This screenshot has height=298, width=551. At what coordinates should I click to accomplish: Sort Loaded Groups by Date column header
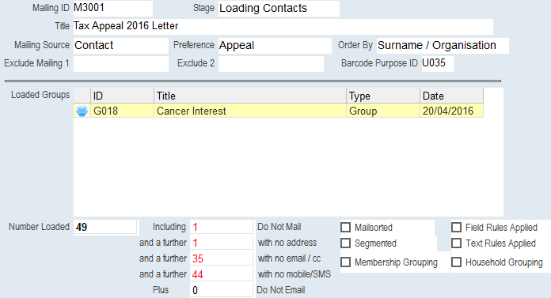click(451, 96)
